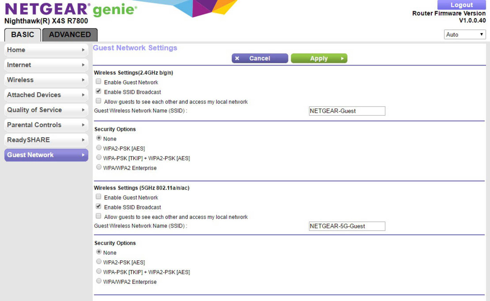The width and height of the screenshot is (490, 301).
Task: Open the Internet section
Action: (46, 65)
